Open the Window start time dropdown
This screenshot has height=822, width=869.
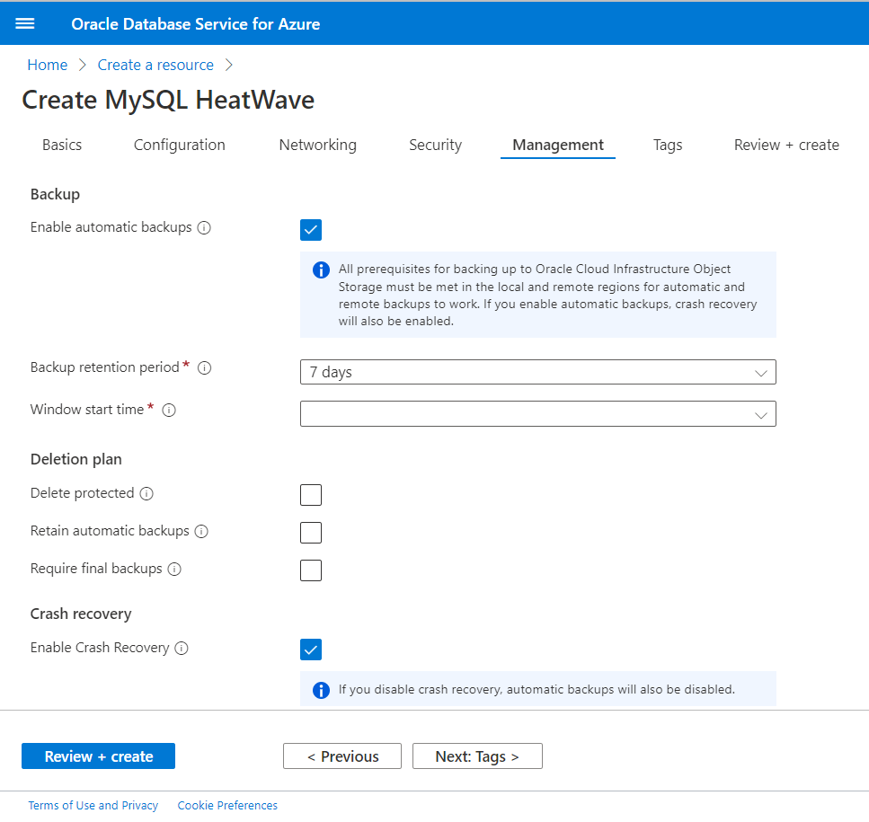coord(537,414)
